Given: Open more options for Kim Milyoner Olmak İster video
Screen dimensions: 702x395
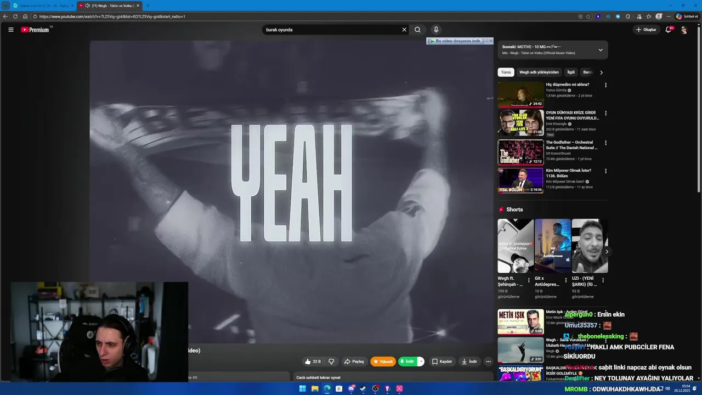Looking at the screenshot, I should coord(605,171).
